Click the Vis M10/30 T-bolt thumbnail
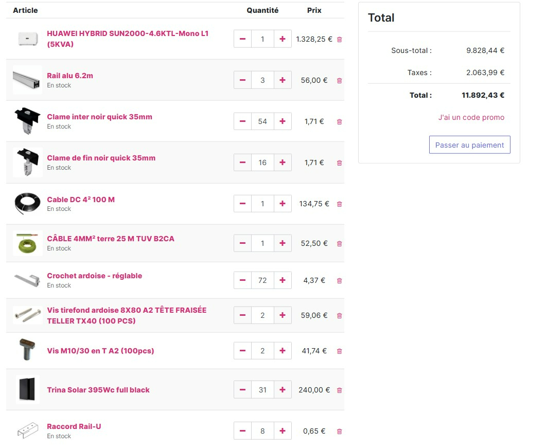 pyautogui.click(x=27, y=349)
